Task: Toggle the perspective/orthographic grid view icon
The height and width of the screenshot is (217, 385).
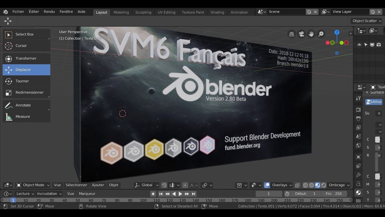Action: [291, 34]
